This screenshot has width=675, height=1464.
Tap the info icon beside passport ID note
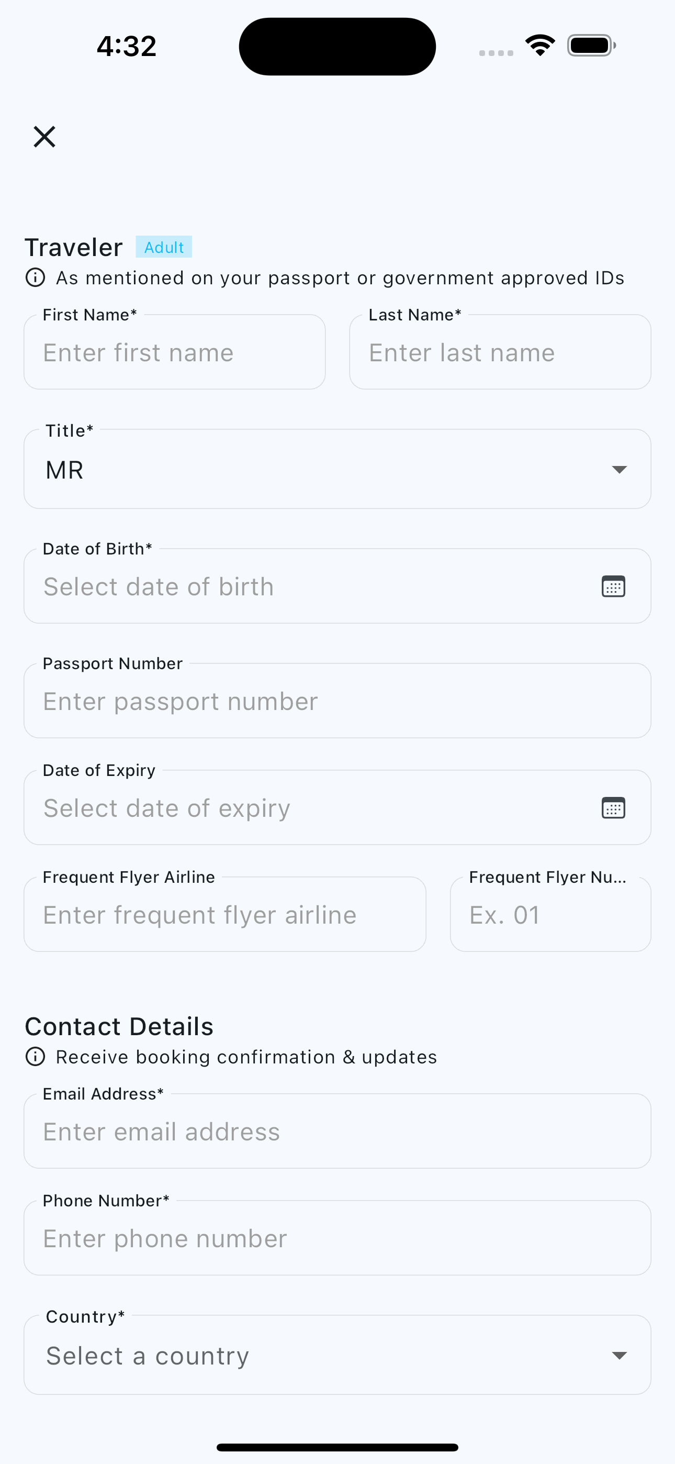pyautogui.click(x=35, y=278)
